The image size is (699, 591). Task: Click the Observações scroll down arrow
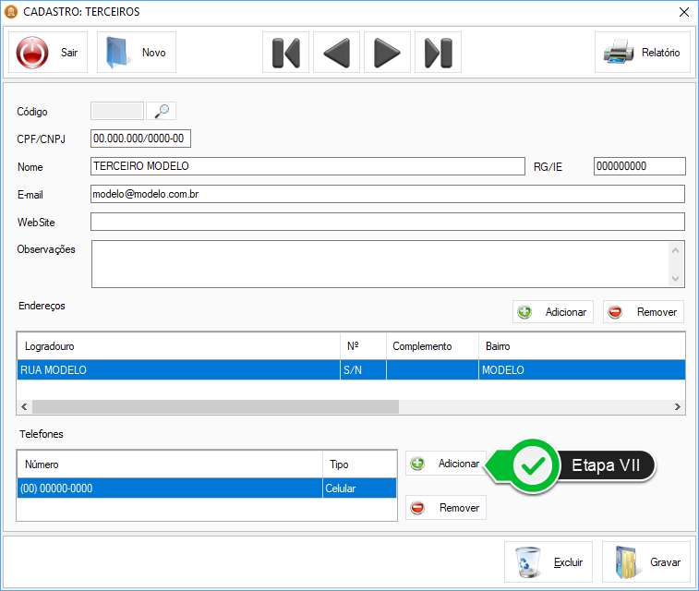coord(675,279)
